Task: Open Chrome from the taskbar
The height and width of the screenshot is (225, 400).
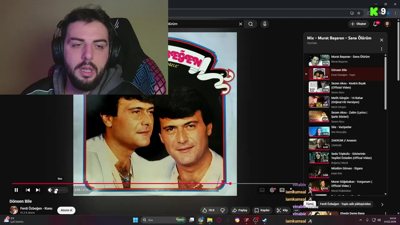Action: click(x=201, y=220)
